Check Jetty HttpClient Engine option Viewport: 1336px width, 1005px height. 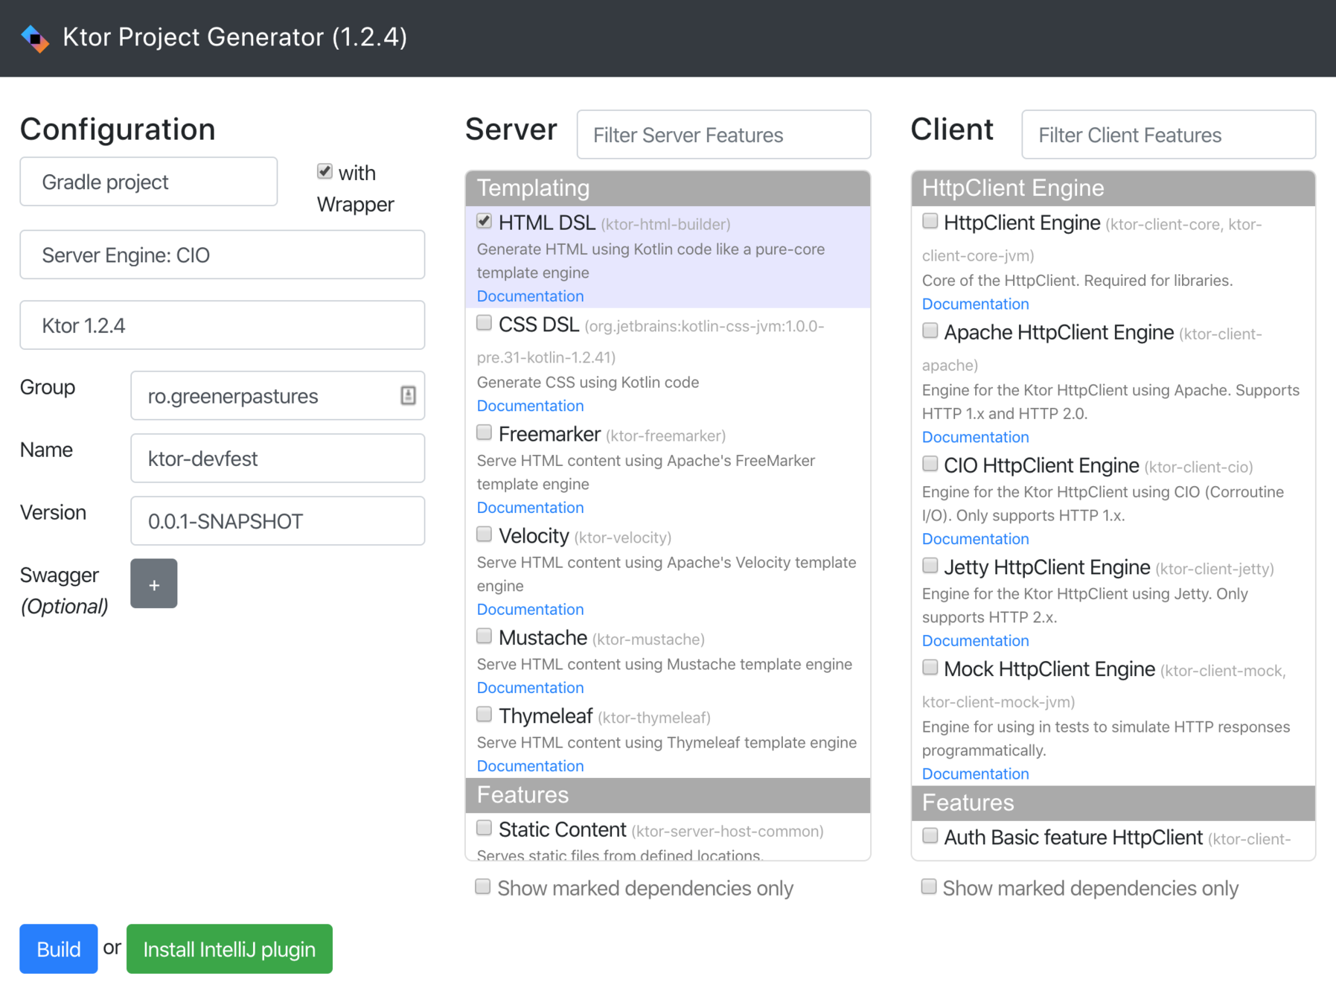coord(930,566)
